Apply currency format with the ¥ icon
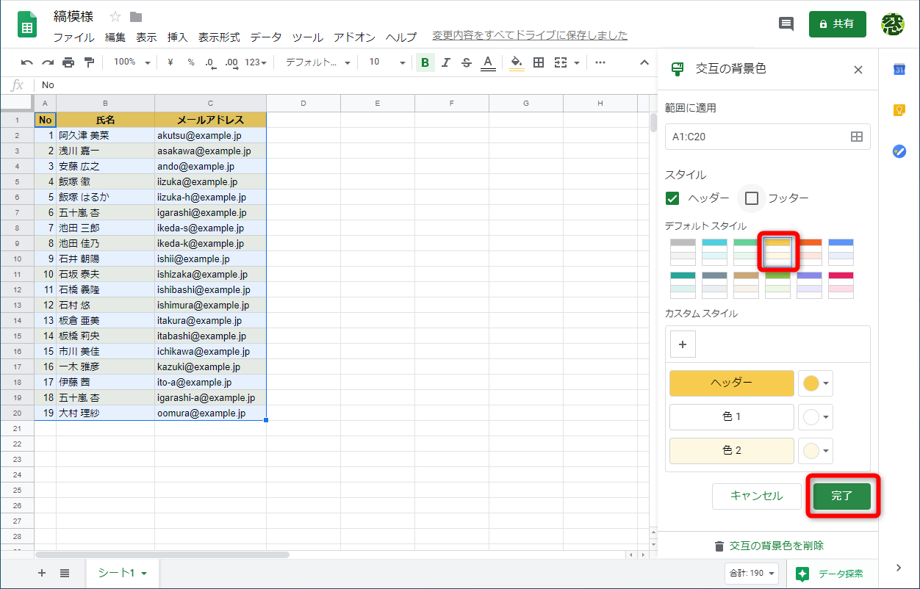Viewport: 920px width, 589px height. 170,62
